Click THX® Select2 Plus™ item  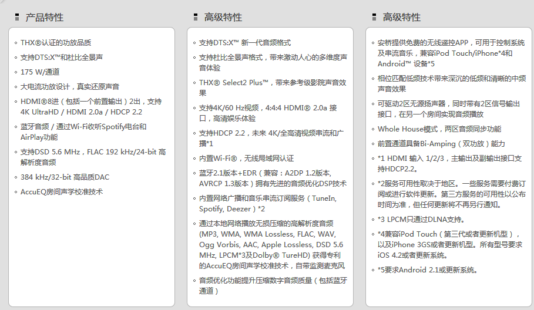pyautogui.click(x=273, y=87)
